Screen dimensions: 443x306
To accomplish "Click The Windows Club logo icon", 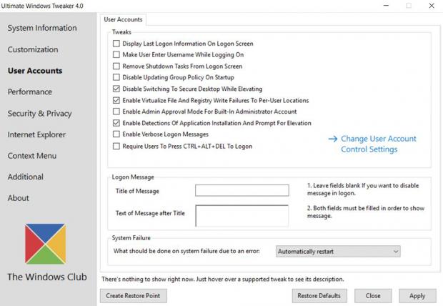I will coord(45,244).
